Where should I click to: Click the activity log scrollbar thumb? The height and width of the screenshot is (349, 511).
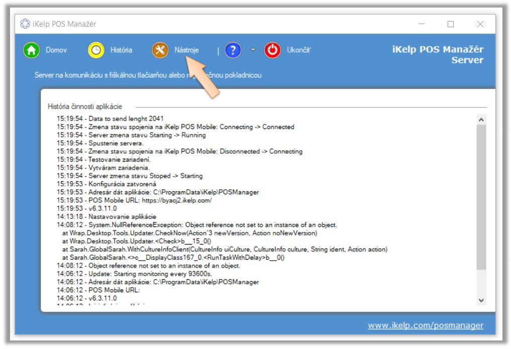click(481, 196)
